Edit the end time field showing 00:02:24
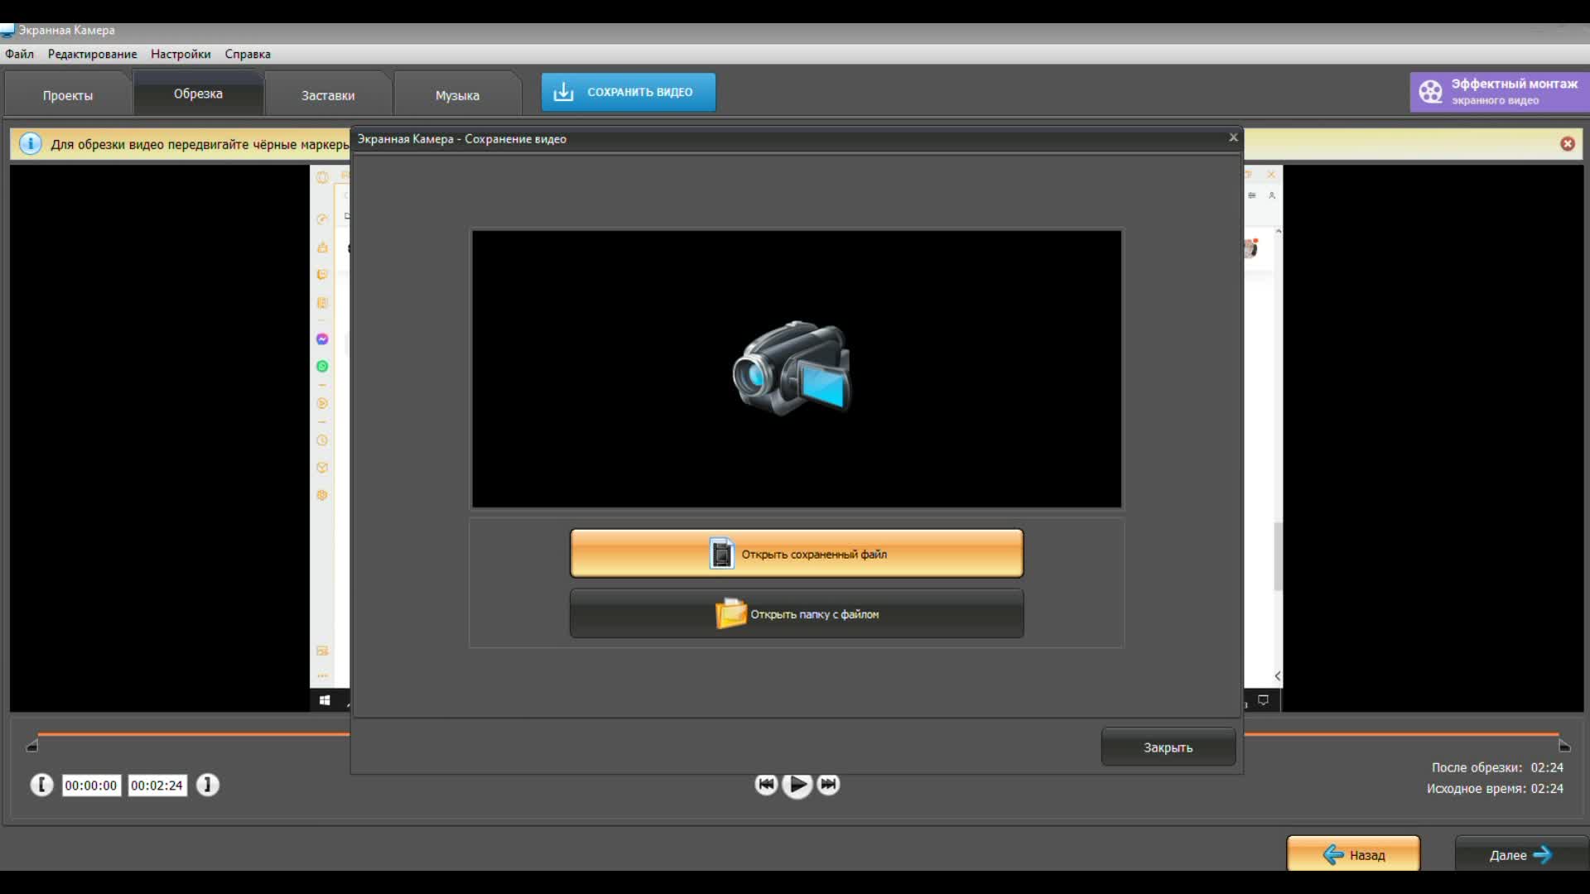Image resolution: width=1590 pixels, height=894 pixels. (157, 785)
